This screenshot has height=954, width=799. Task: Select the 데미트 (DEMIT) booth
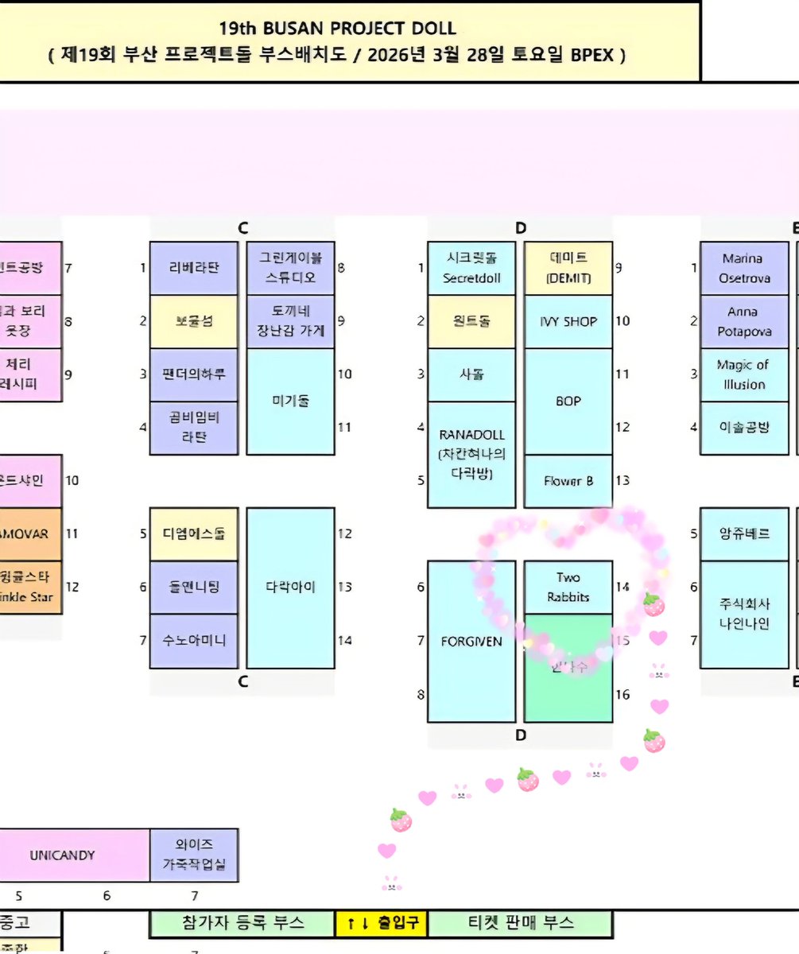coord(568,268)
